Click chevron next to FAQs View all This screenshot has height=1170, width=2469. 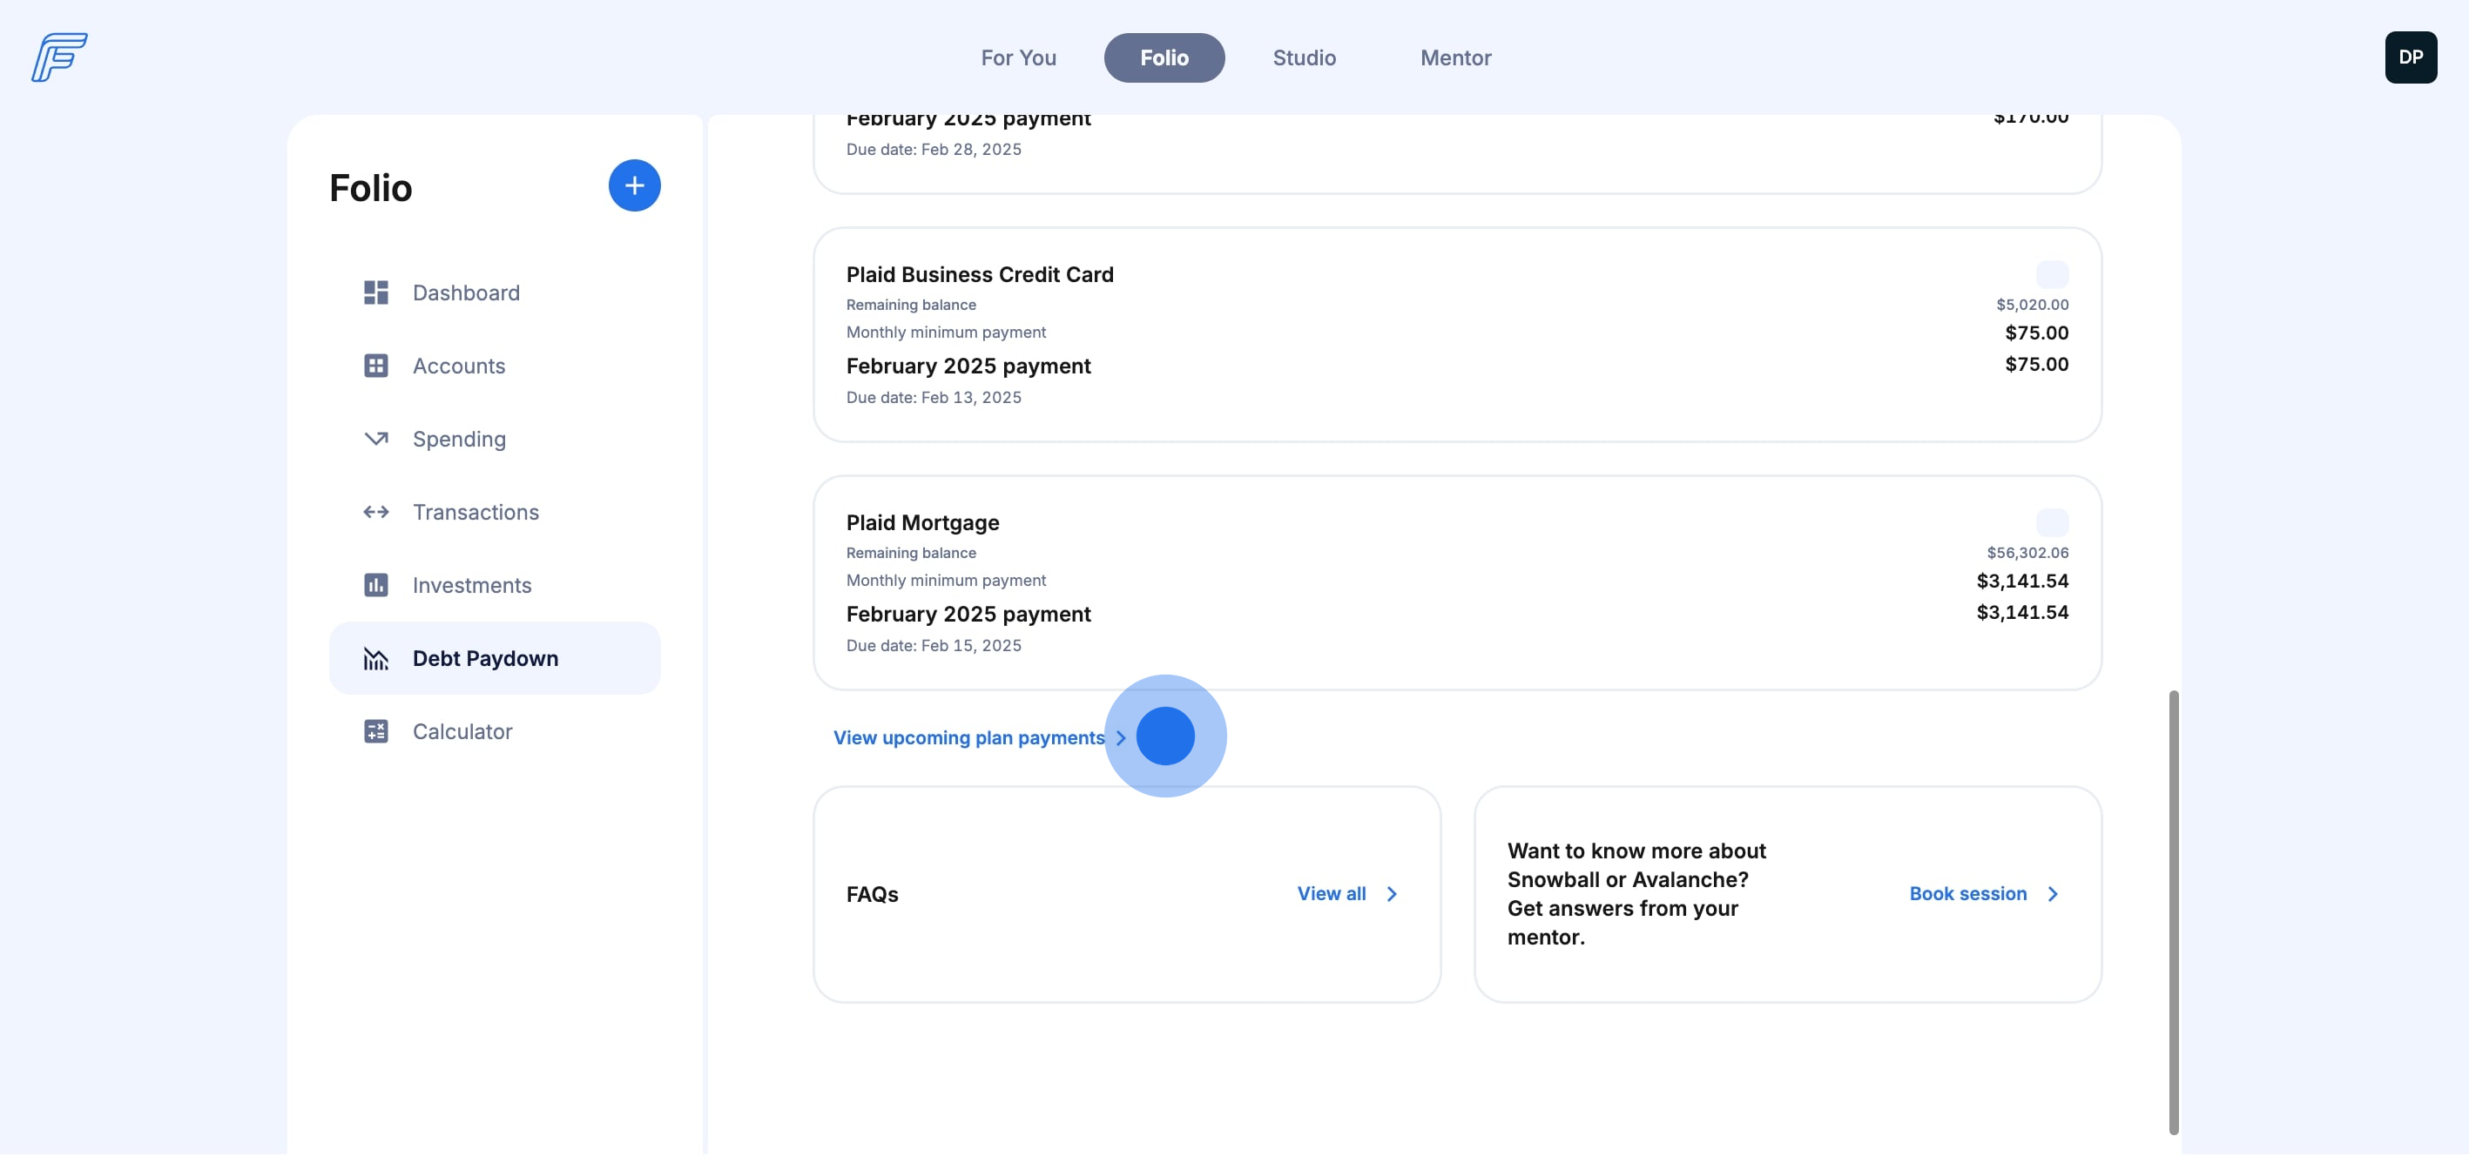pos(1392,894)
